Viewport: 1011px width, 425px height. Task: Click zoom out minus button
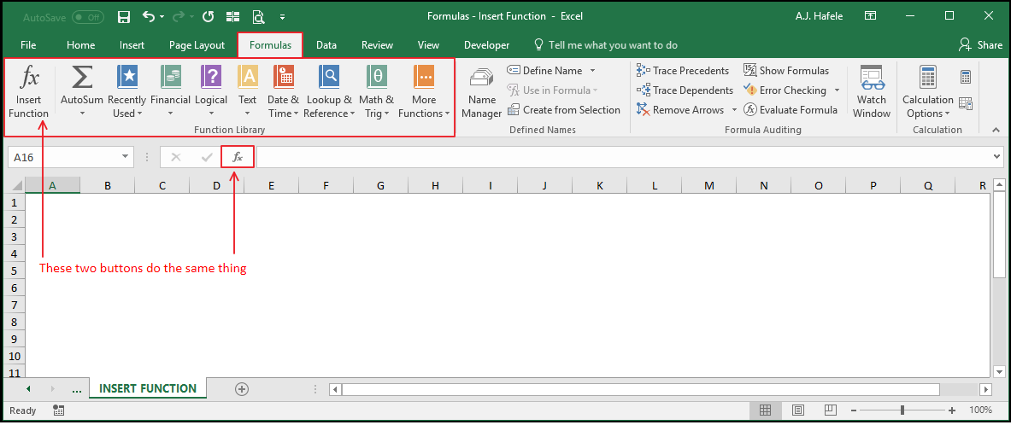[853, 410]
